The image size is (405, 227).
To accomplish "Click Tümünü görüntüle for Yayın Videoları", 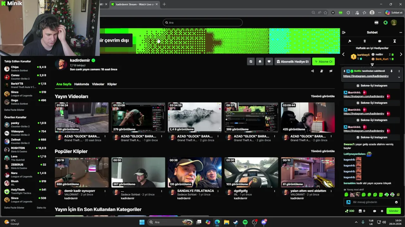I will pyautogui.click(x=323, y=96).
